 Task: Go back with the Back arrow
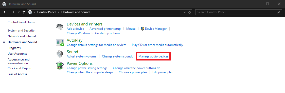(x=5, y=12)
